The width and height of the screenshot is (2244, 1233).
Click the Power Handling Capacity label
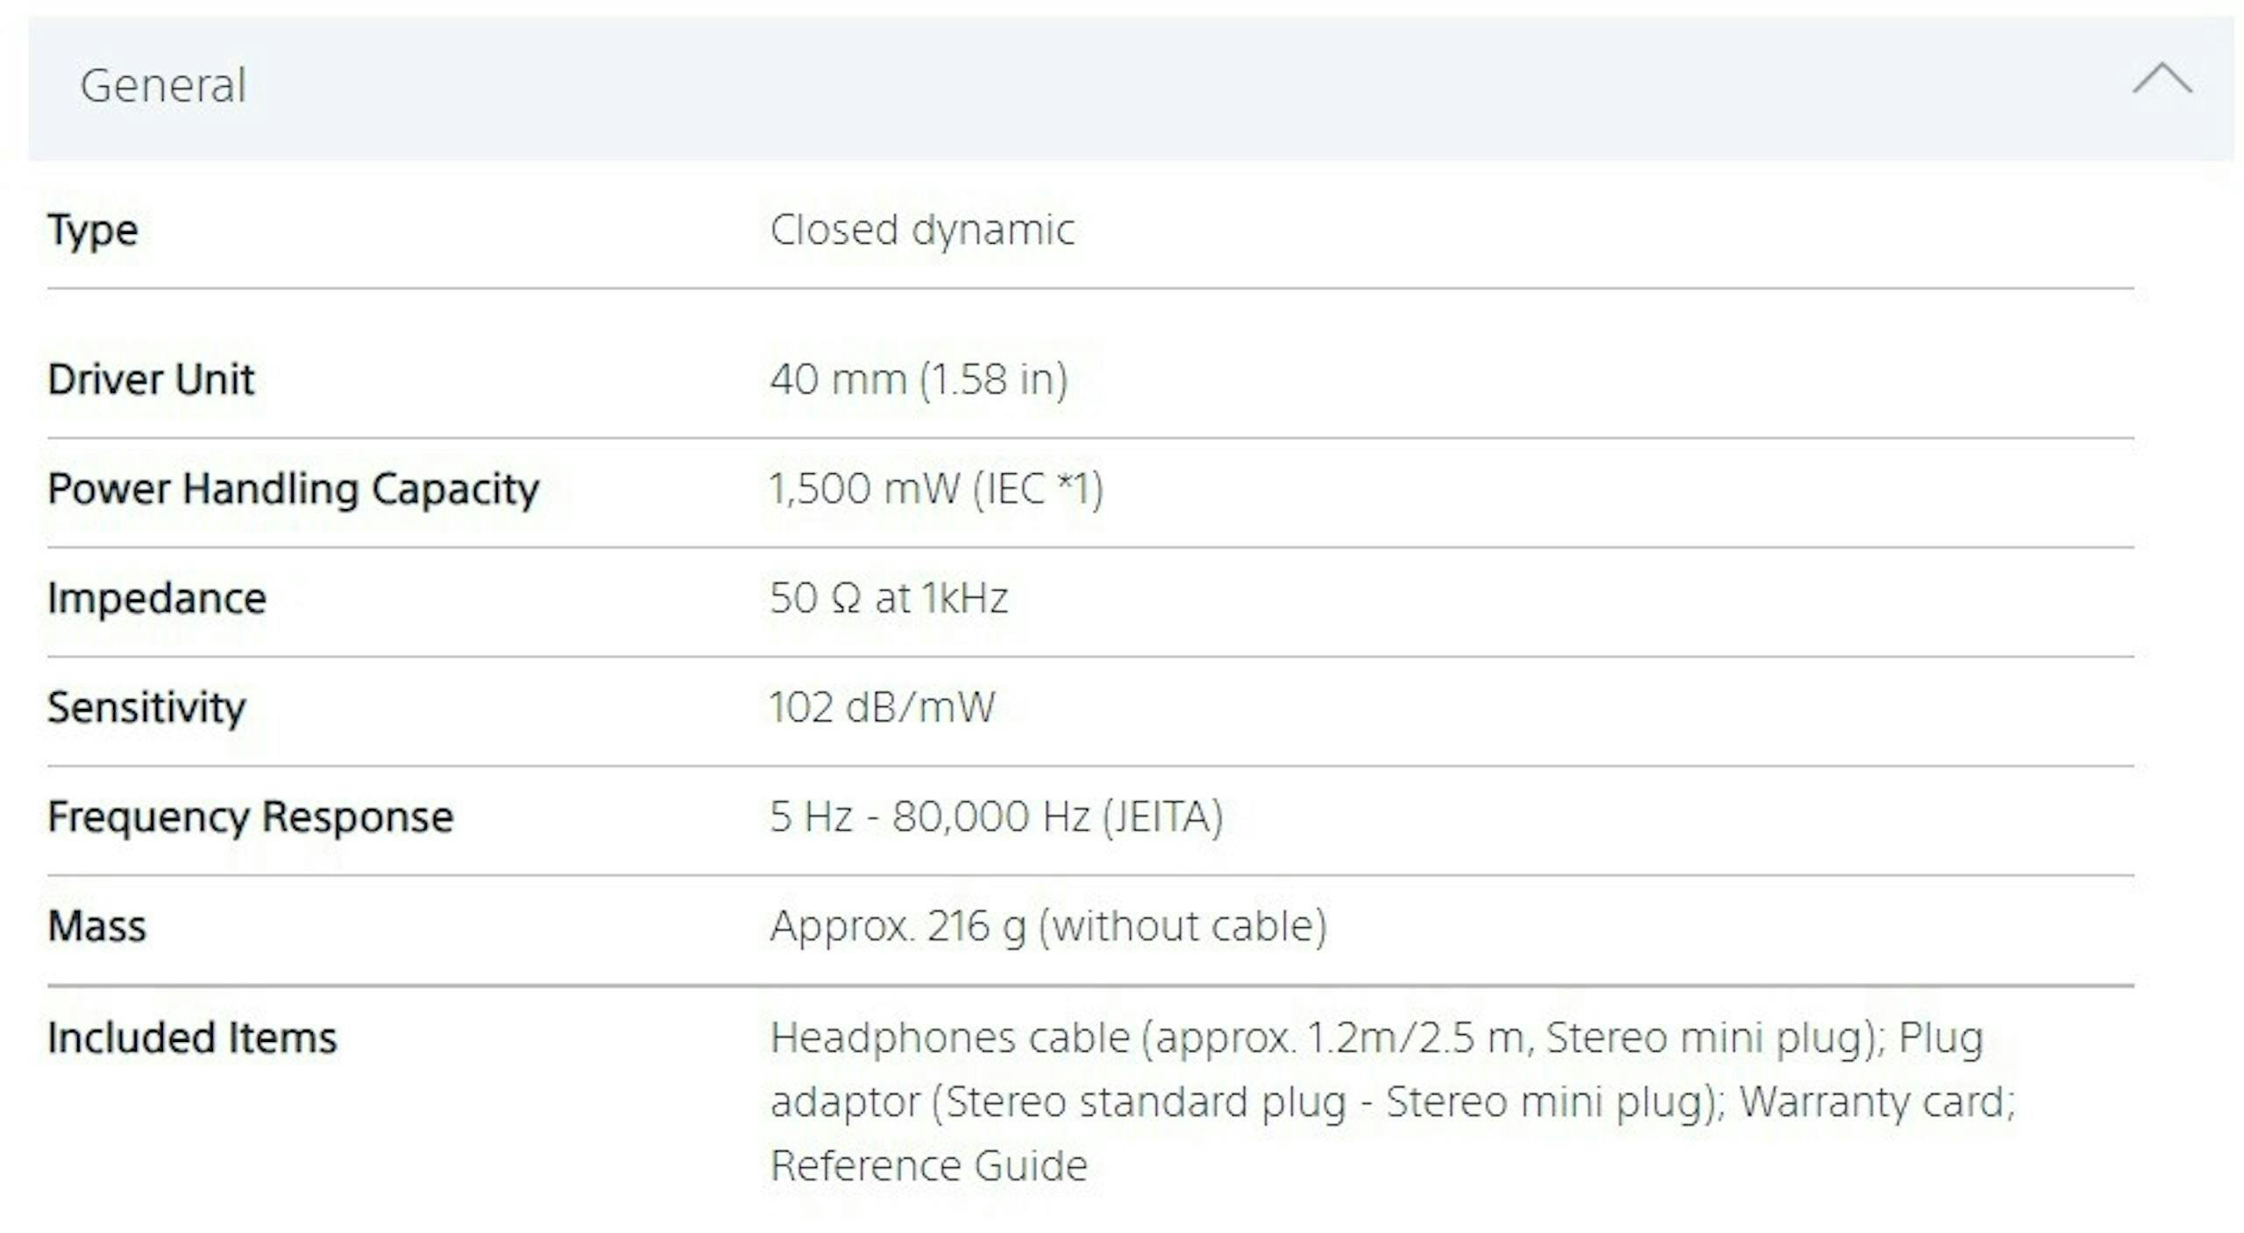coord(293,489)
